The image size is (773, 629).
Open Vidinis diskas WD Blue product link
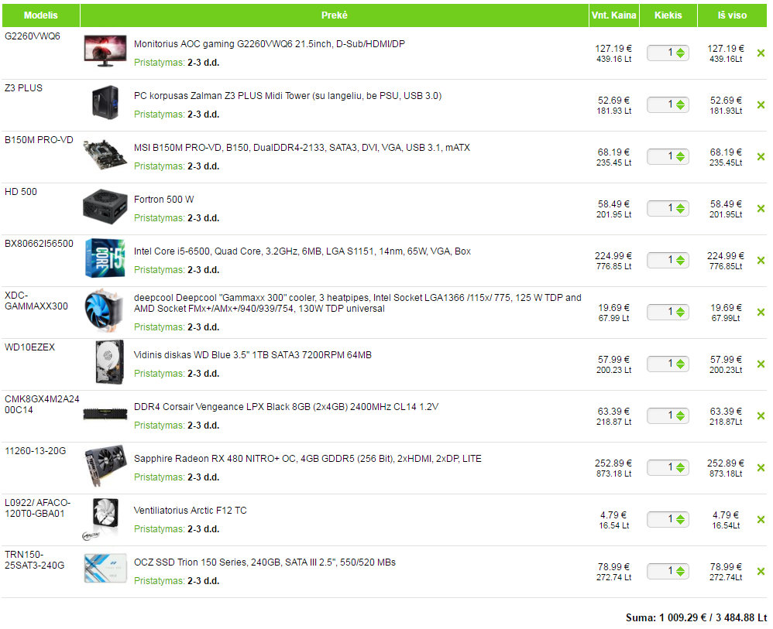[253, 355]
